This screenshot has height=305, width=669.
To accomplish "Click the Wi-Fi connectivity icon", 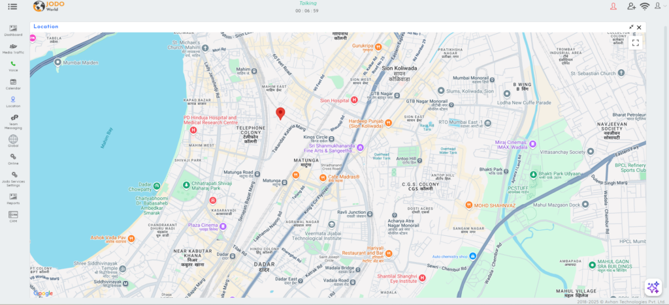I will coord(645,7).
